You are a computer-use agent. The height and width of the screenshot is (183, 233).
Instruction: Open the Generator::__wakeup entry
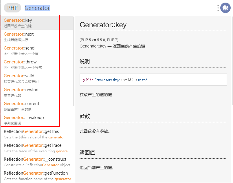pyautogui.click(x=37, y=120)
